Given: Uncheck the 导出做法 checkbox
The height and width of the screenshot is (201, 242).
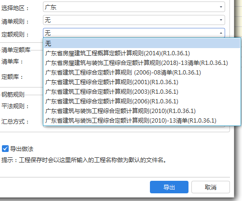Looking at the screenshot, I should 5,149.
